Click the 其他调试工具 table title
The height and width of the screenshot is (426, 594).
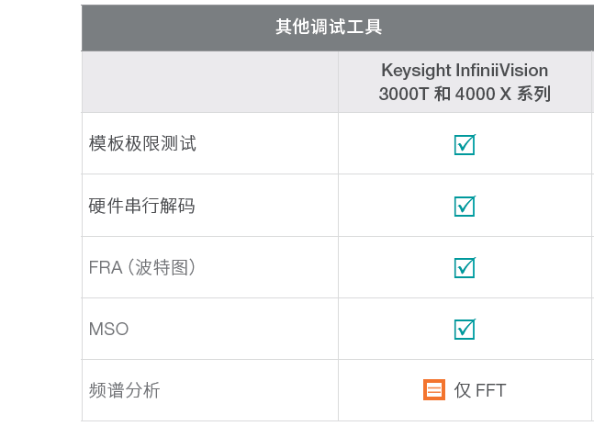329,27
